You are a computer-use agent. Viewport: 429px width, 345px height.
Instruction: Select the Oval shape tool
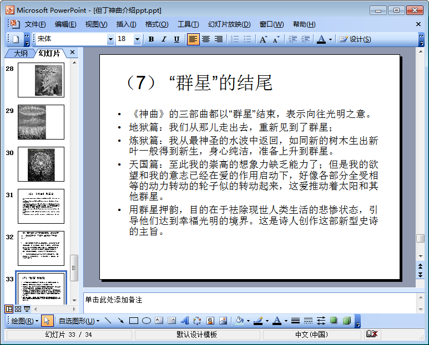(x=147, y=321)
